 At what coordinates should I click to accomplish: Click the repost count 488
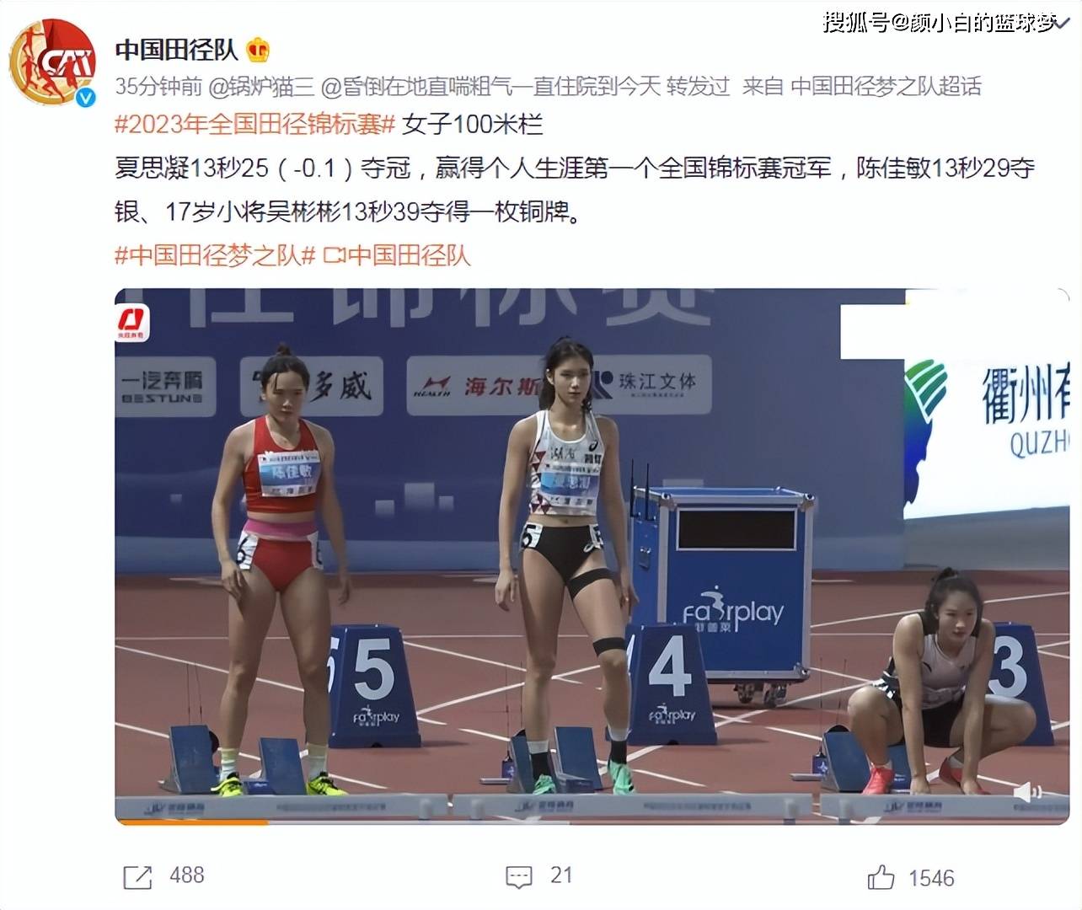[187, 875]
